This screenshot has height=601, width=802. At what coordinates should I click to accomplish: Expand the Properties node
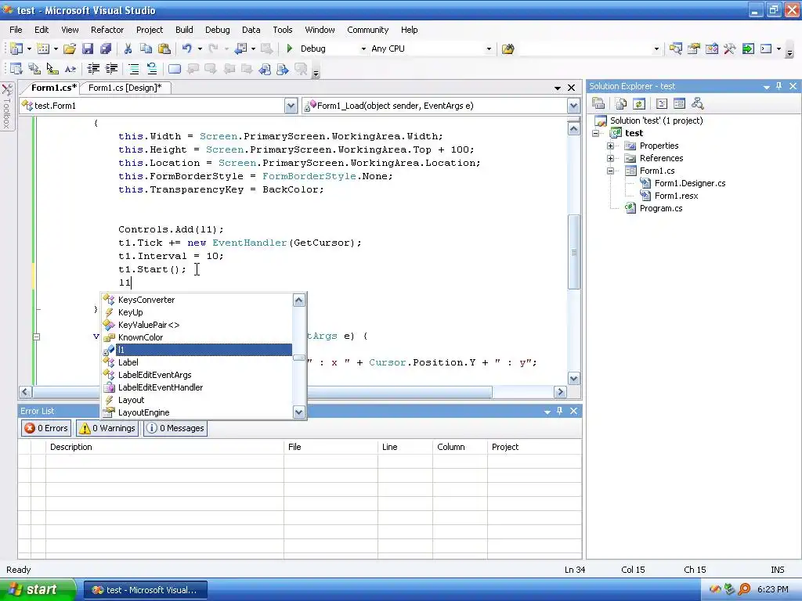[610, 146]
